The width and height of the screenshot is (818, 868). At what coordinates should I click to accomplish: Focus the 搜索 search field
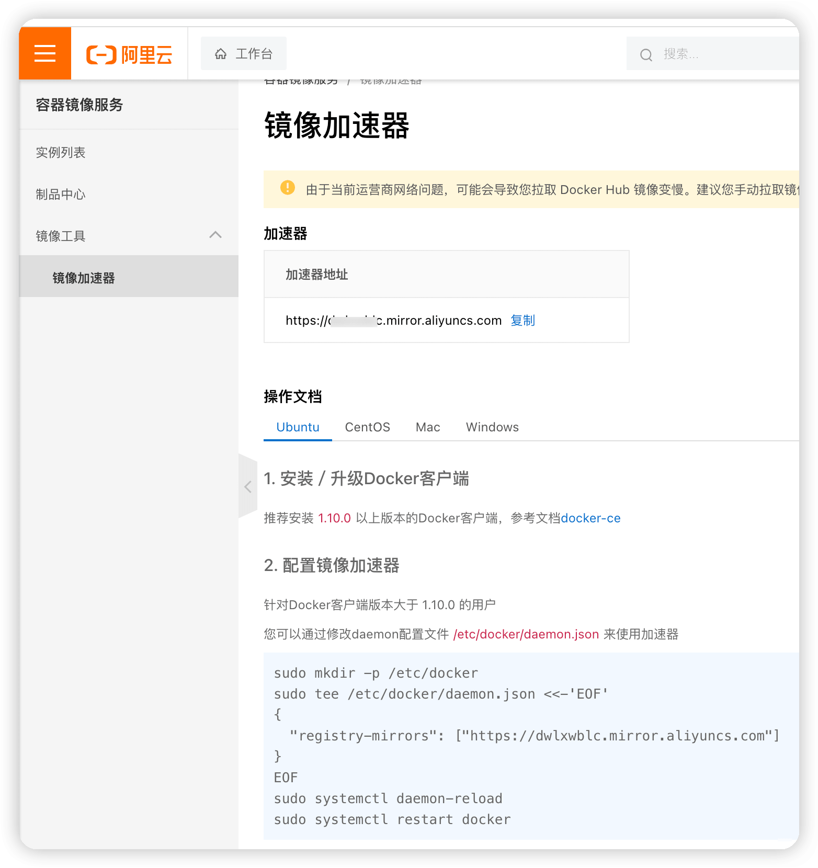[x=712, y=53]
